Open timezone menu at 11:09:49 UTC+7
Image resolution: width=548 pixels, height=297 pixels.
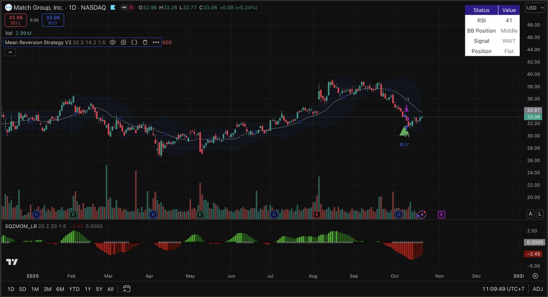503,289
